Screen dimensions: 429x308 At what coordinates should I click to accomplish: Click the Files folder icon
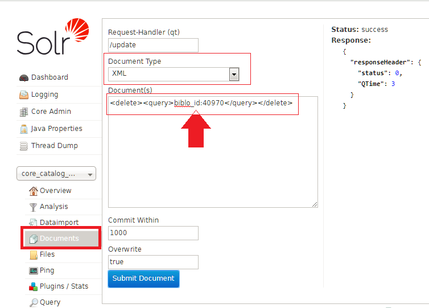tap(34, 255)
